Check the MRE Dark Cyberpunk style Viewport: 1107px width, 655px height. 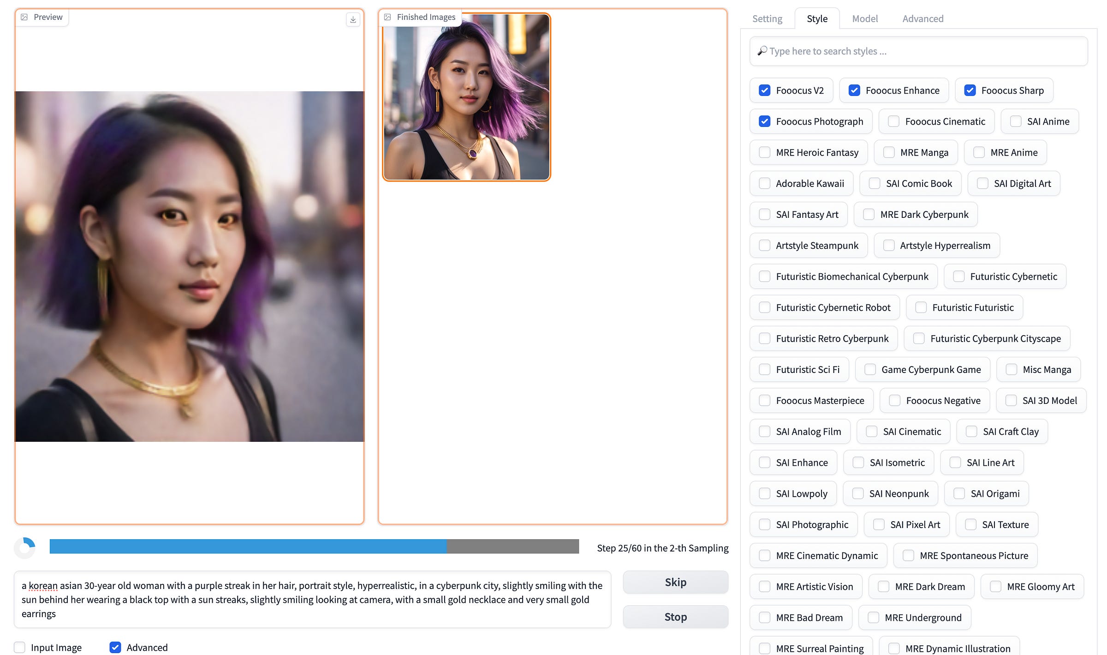pos(869,215)
